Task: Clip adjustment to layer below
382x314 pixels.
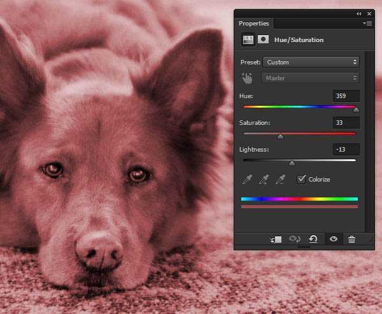Action: pos(276,239)
